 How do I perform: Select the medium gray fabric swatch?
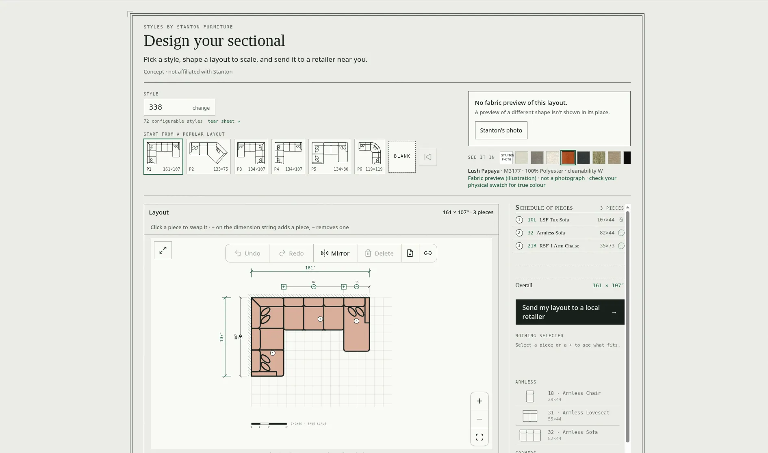pos(537,158)
